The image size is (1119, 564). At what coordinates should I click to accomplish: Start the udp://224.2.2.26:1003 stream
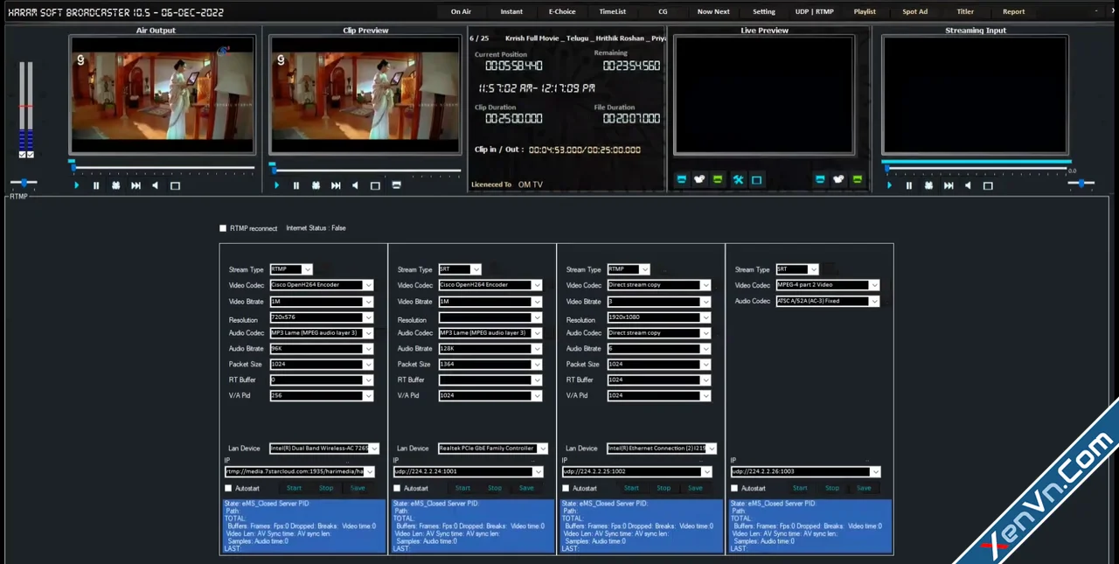(800, 488)
